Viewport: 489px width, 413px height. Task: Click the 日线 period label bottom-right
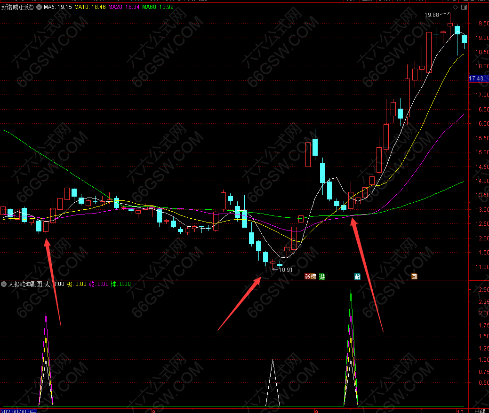(x=480, y=411)
